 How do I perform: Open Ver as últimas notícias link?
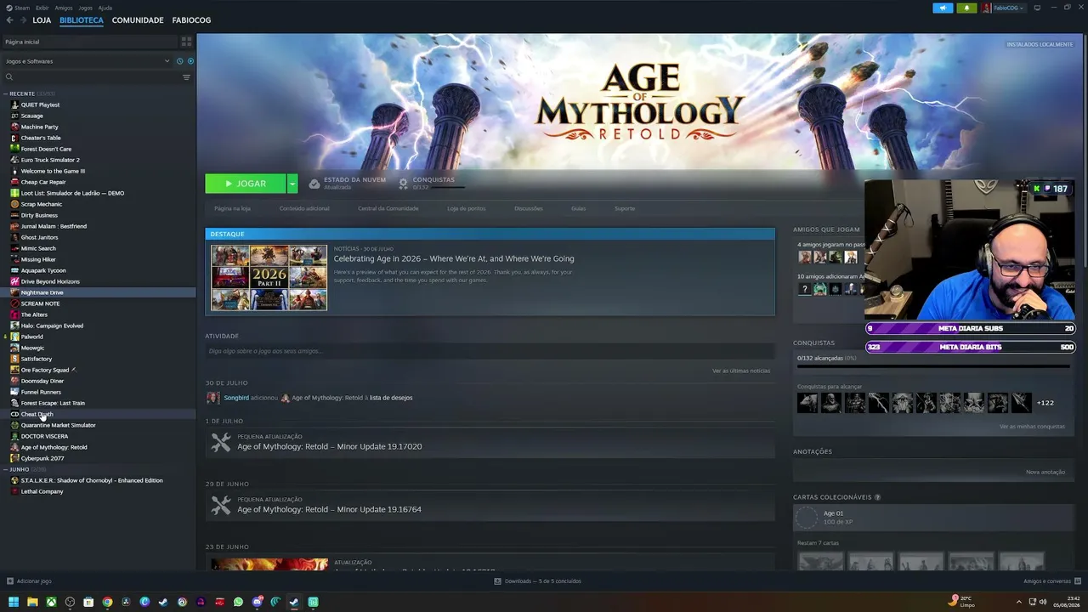point(741,371)
